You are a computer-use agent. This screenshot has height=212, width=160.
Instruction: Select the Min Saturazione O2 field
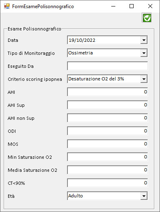(x=107, y=157)
